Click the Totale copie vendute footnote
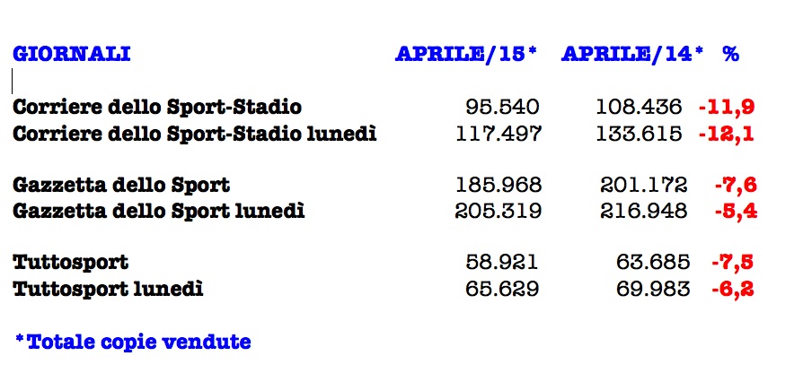 tap(133, 342)
